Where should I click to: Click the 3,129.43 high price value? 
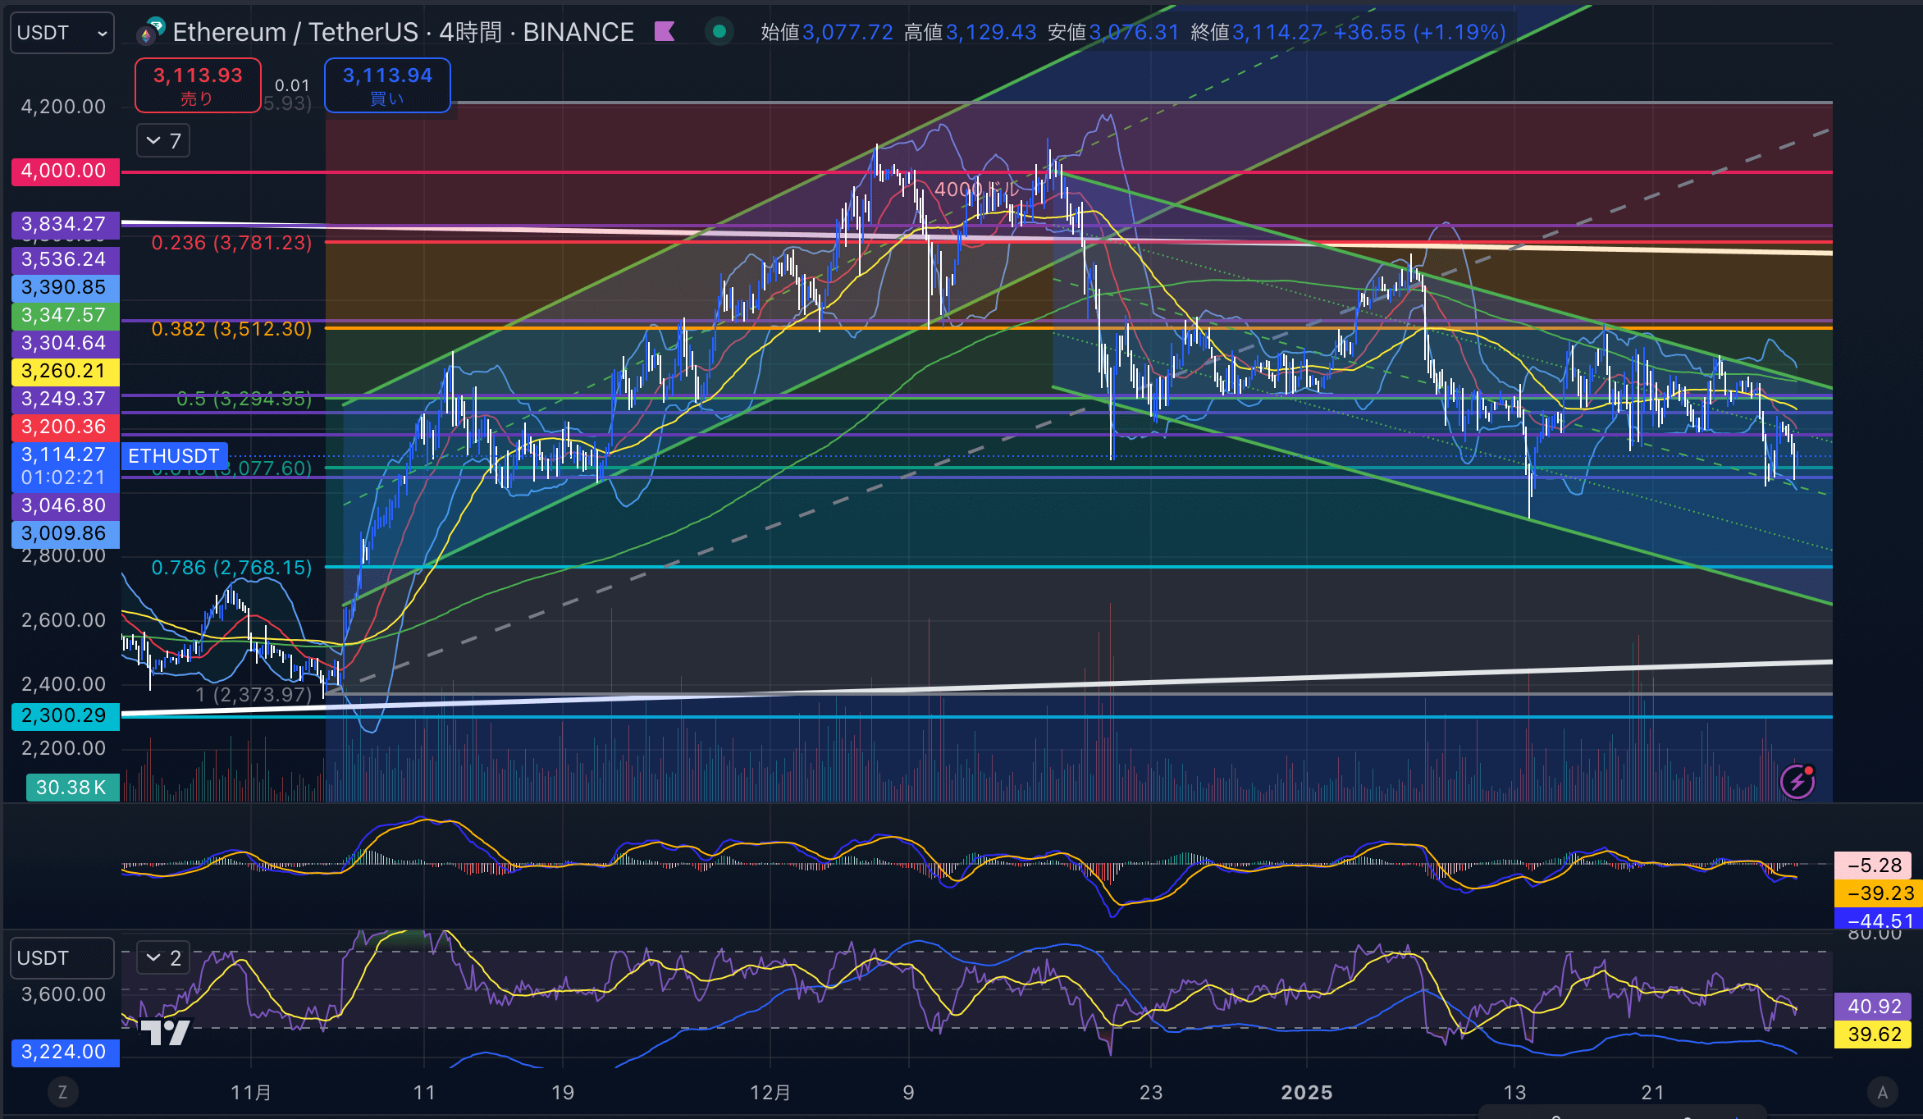pos(991,32)
